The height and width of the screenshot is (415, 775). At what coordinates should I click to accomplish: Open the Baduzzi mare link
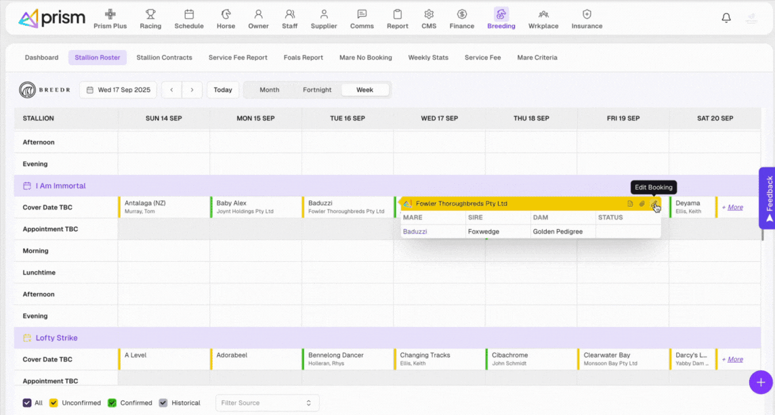coord(415,232)
